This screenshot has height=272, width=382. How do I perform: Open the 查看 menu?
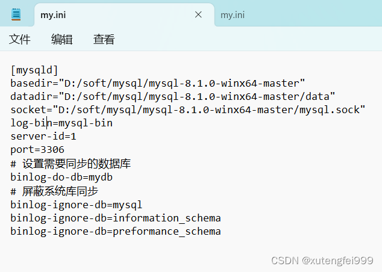click(104, 40)
